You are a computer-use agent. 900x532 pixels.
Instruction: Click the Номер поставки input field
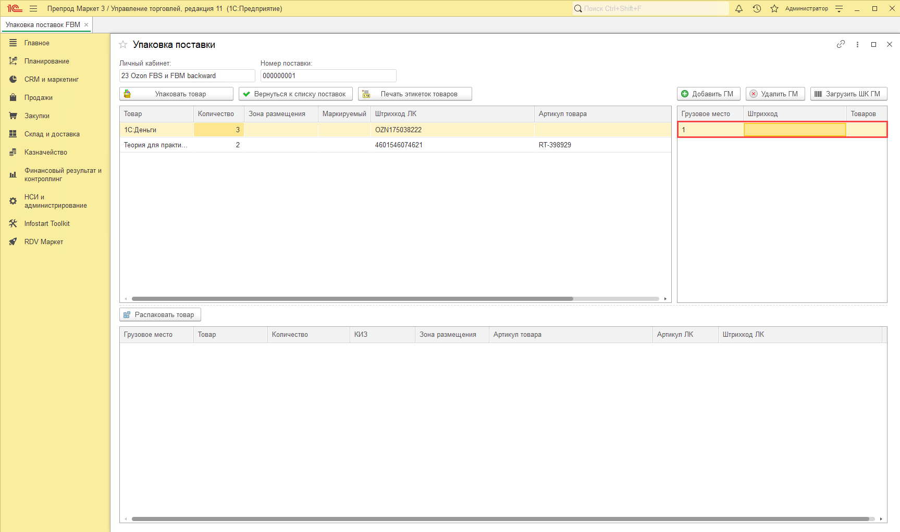(x=328, y=75)
